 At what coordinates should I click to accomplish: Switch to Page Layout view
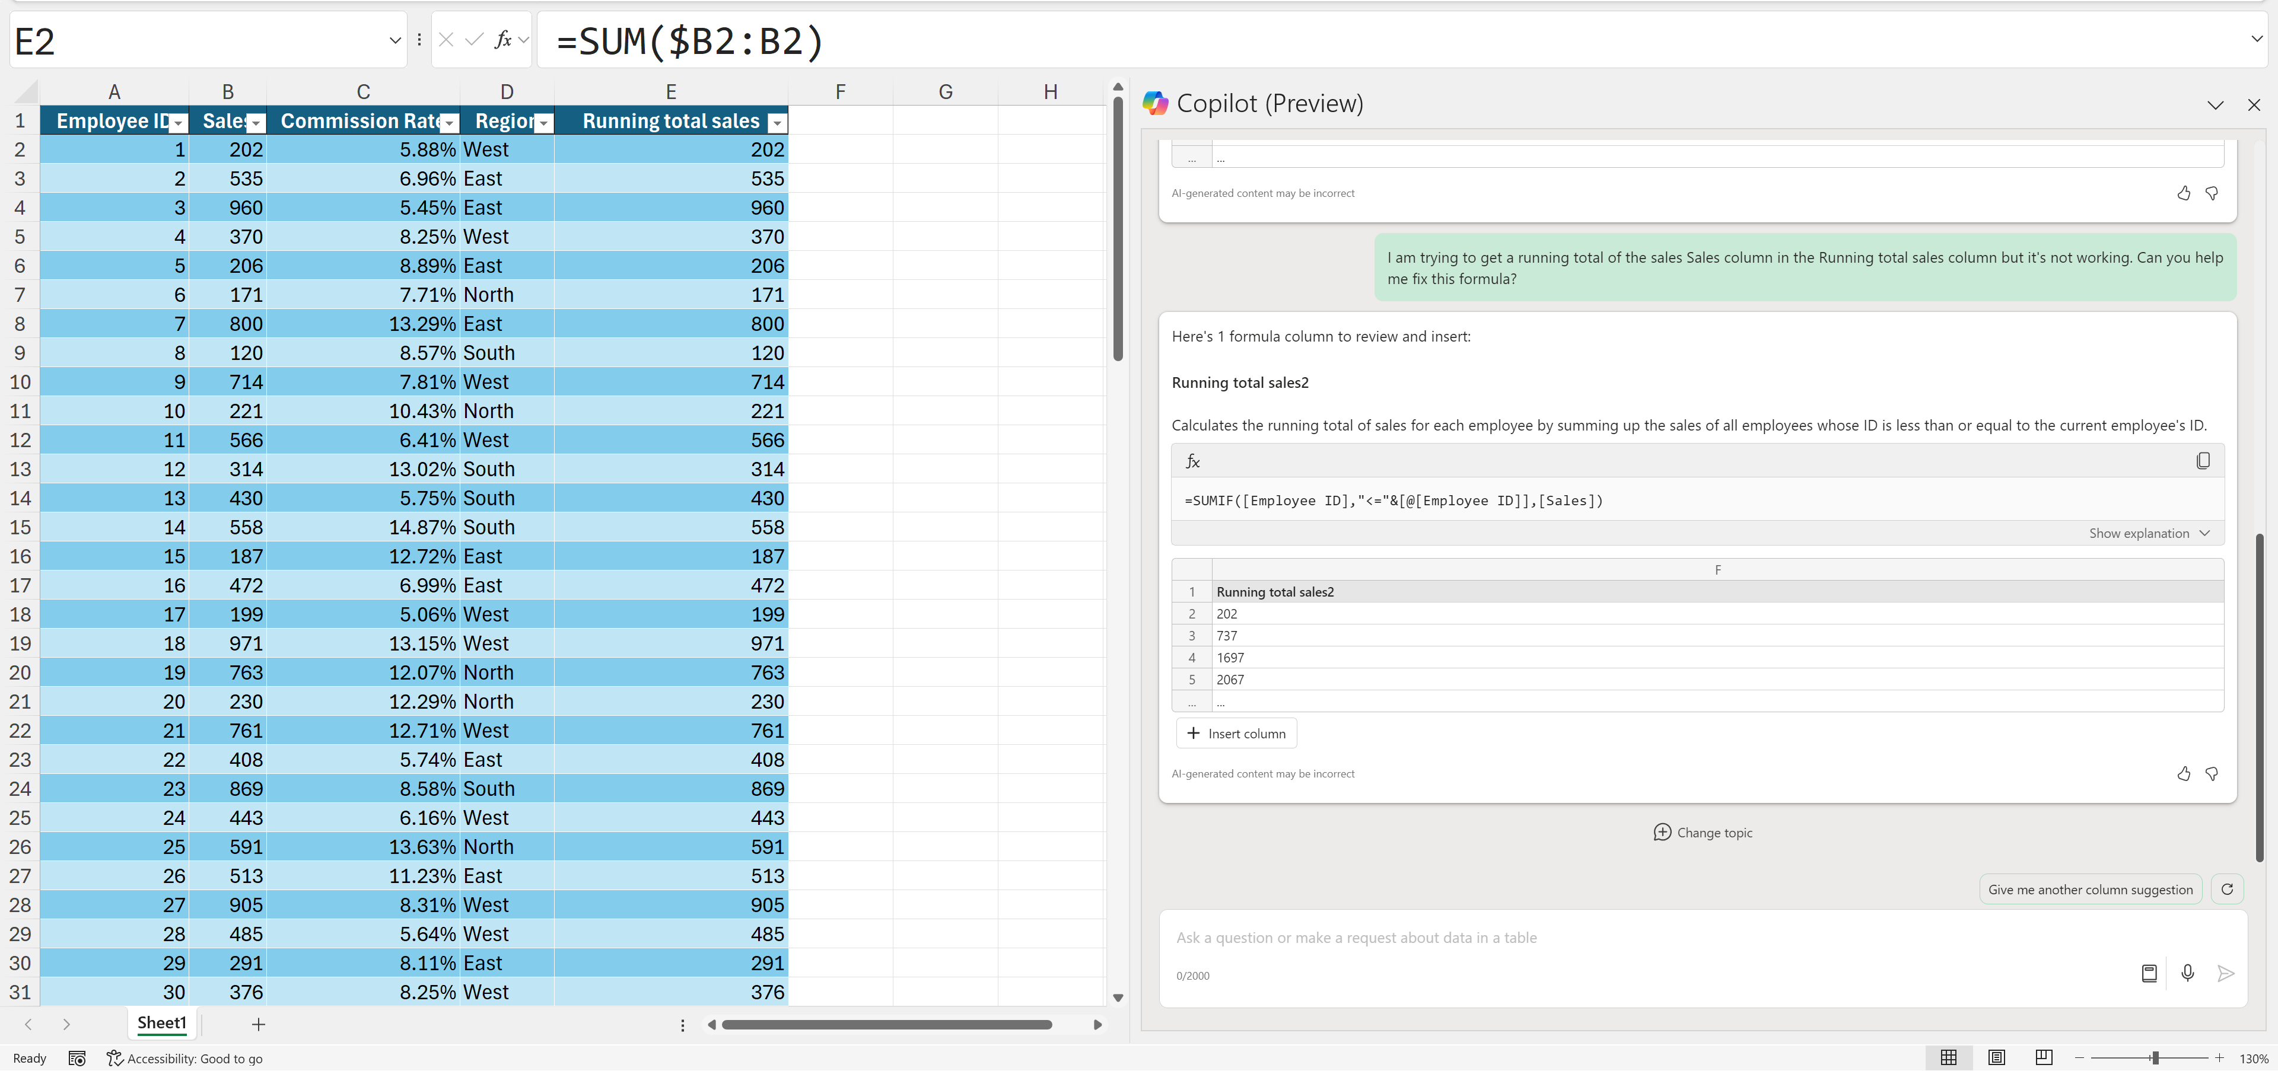1996,1057
